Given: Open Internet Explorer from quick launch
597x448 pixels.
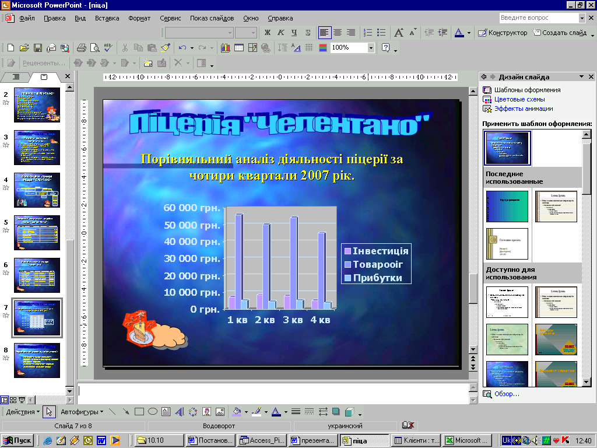Looking at the screenshot, I should point(48,440).
